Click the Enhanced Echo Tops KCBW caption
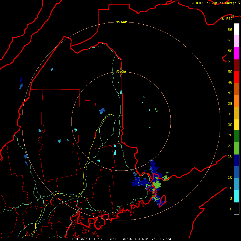The width and height of the screenshot is (241, 241). pyautogui.click(x=122, y=239)
